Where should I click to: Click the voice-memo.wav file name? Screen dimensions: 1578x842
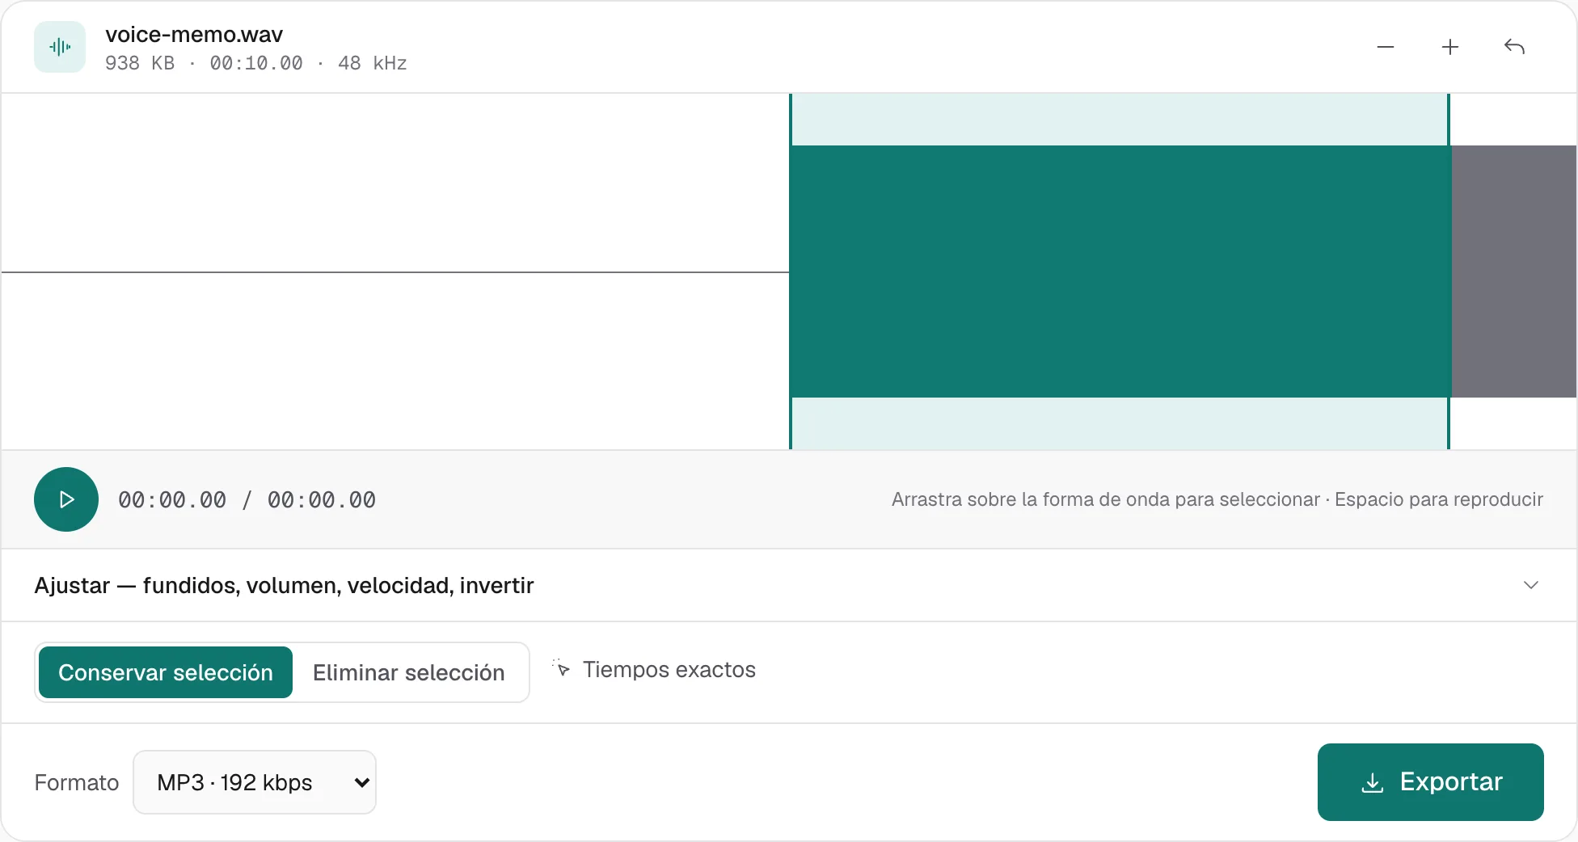pyautogui.click(x=194, y=35)
